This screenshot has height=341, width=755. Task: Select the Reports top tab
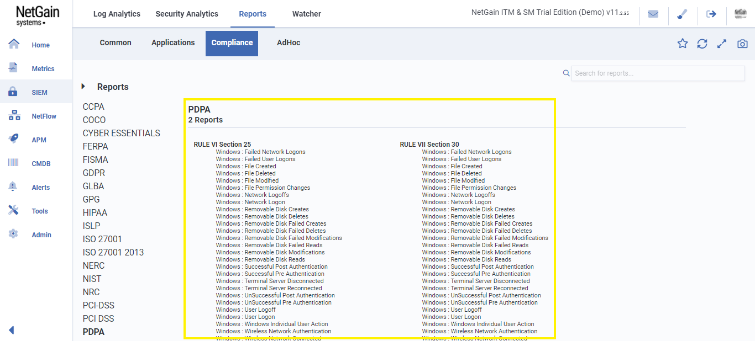tap(253, 14)
